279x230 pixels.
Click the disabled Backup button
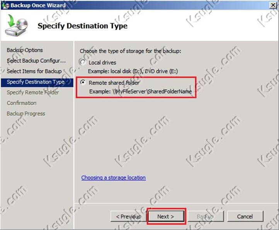[205, 217]
